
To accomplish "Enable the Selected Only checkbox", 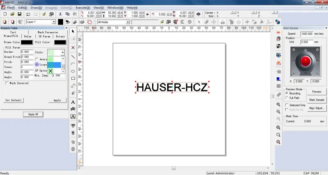I will point(287,105).
